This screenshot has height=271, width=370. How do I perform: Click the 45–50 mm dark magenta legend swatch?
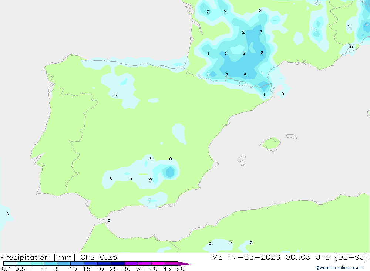(x=171, y=264)
